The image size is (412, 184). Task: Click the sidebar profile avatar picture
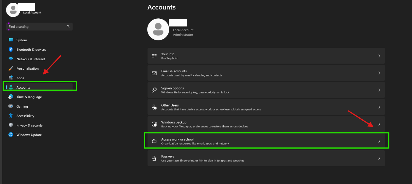[13, 10]
